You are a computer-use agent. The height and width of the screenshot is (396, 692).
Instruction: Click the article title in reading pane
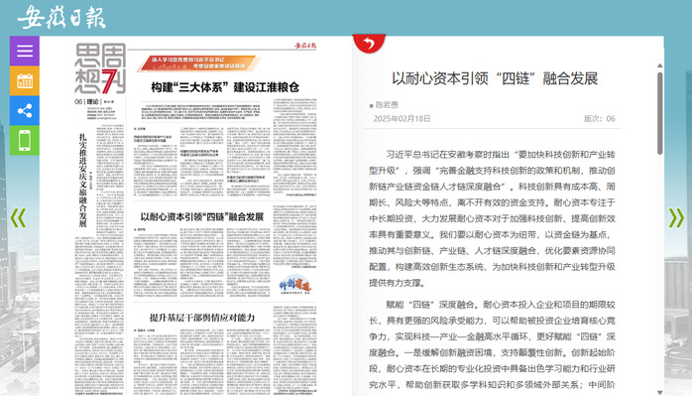coord(495,78)
